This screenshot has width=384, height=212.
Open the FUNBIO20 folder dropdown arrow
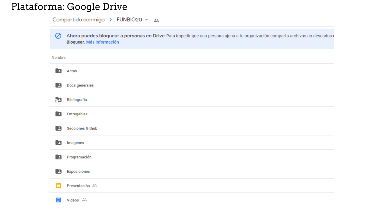click(146, 20)
